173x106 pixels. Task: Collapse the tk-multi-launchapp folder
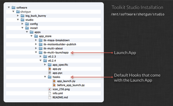point(36,52)
